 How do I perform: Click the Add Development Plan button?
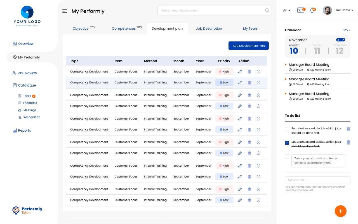[248, 46]
